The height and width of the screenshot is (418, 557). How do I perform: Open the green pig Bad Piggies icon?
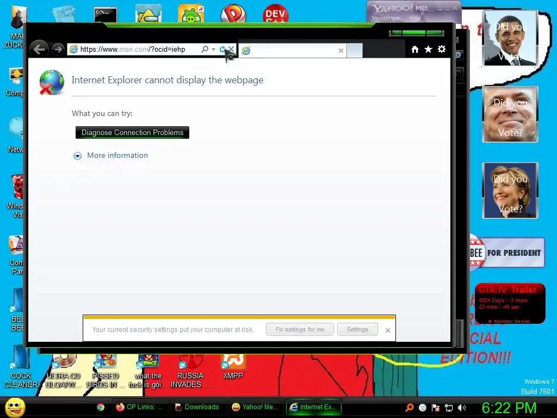point(191,14)
